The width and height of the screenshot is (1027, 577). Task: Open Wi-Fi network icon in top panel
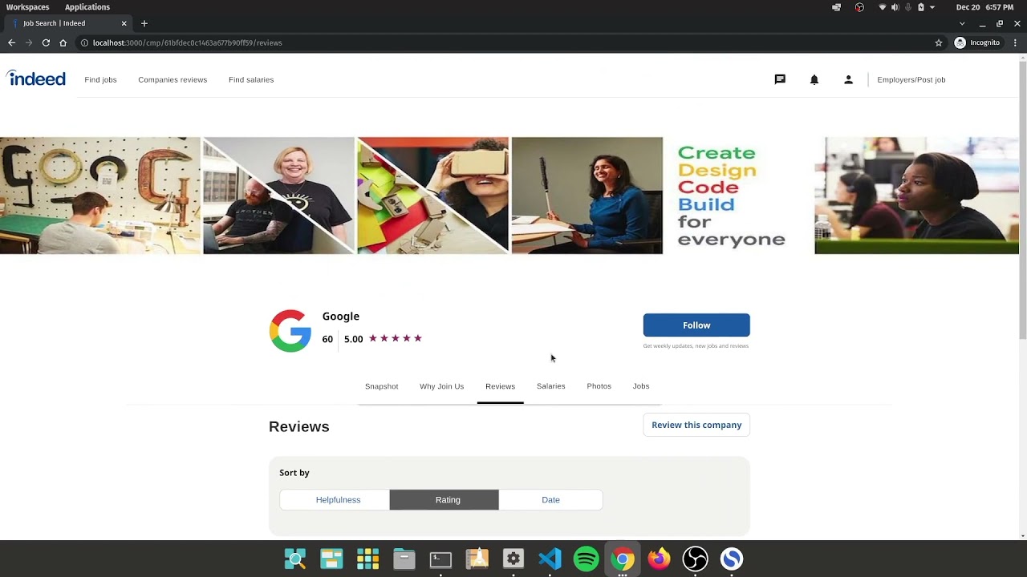click(883, 7)
